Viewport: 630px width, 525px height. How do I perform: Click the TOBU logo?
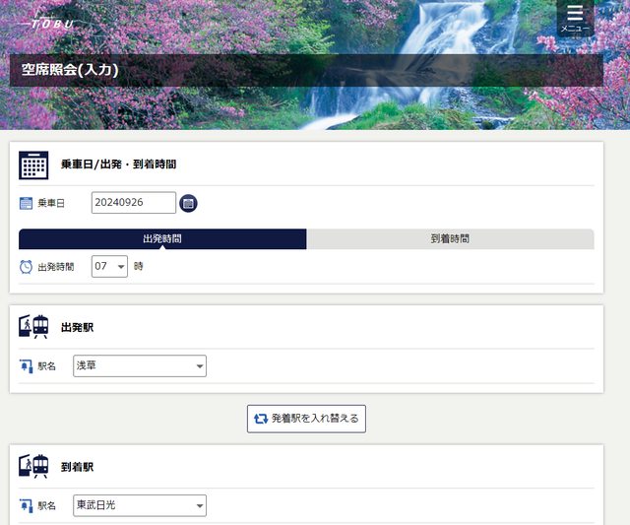pos(49,22)
